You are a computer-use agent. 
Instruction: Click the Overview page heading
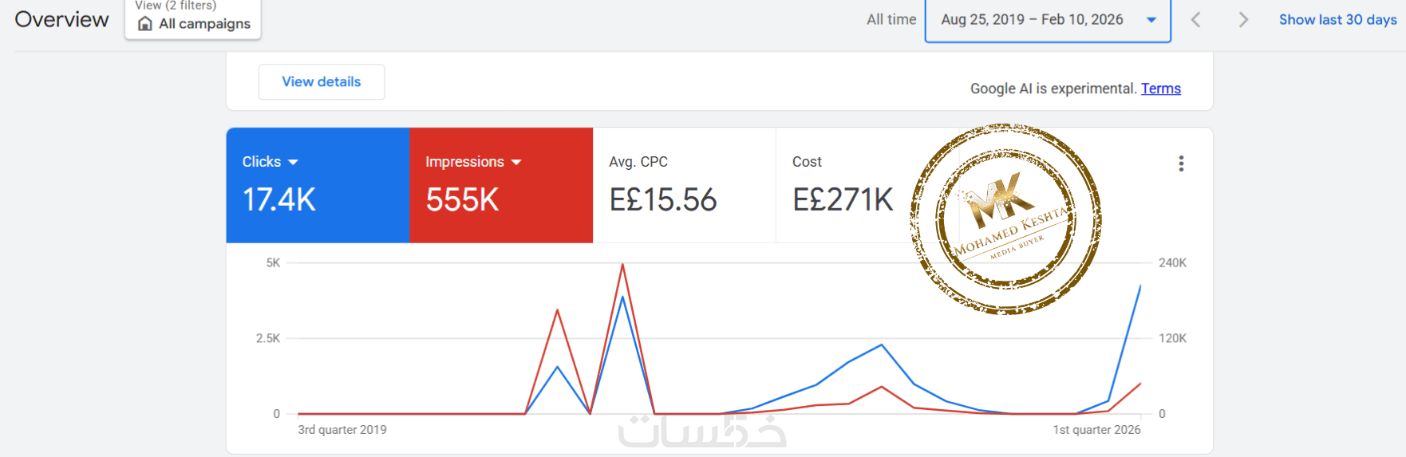(x=61, y=20)
